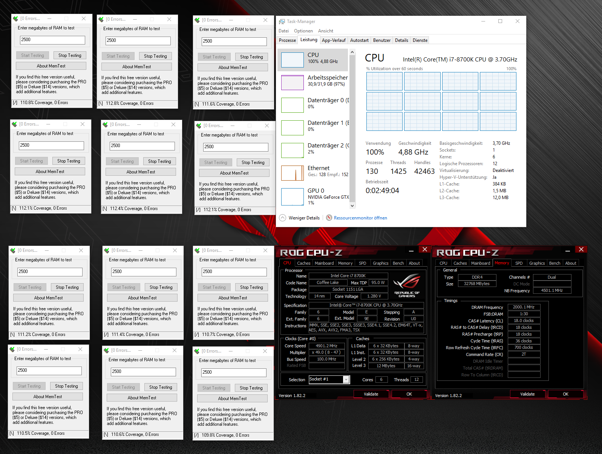The image size is (602, 454).
Task: Switch to the App-Verlauf tab
Action: pos(334,40)
